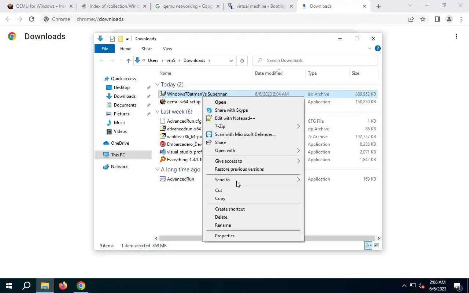
Task: Select Network in navigation pane
Action: (x=119, y=167)
